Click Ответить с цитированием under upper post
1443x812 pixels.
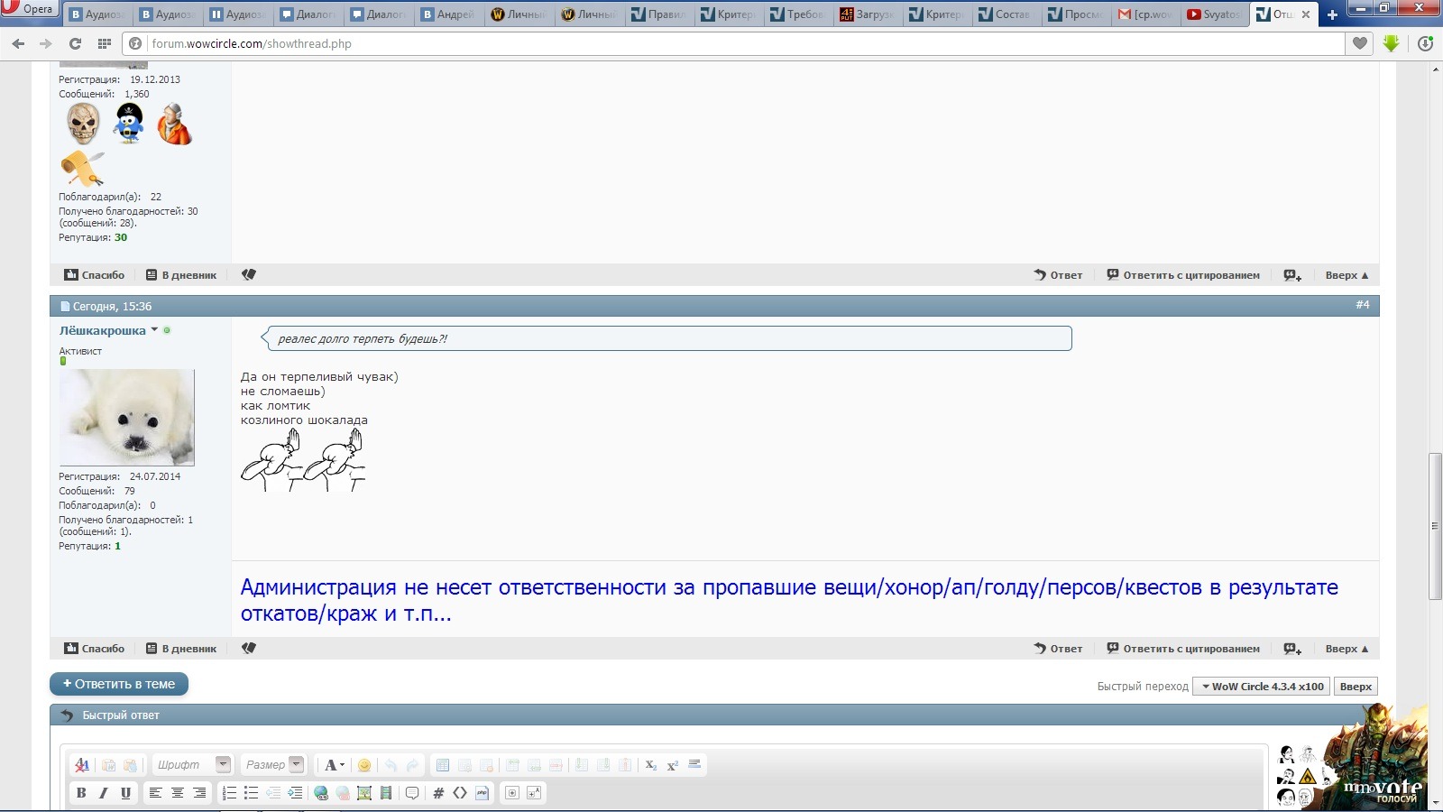point(1183,275)
